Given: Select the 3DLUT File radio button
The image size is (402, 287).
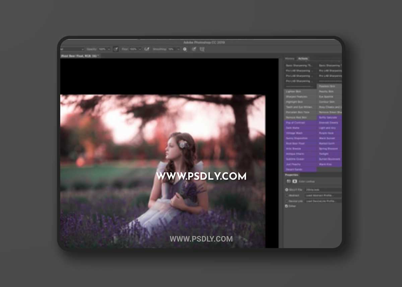Looking at the screenshot, I should (x=286, y=190).
